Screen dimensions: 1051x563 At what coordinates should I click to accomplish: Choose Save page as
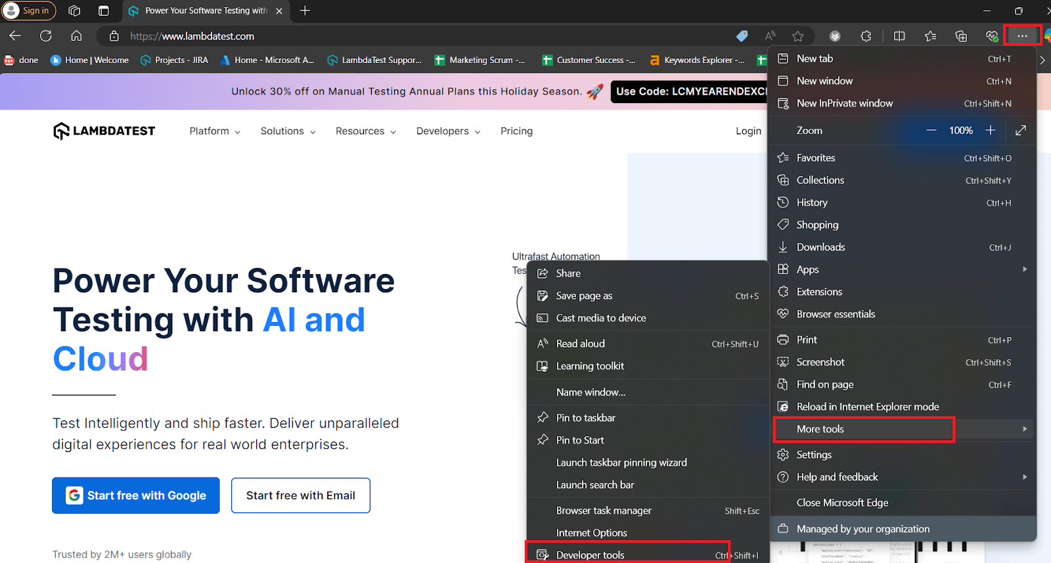click(648, 296)
